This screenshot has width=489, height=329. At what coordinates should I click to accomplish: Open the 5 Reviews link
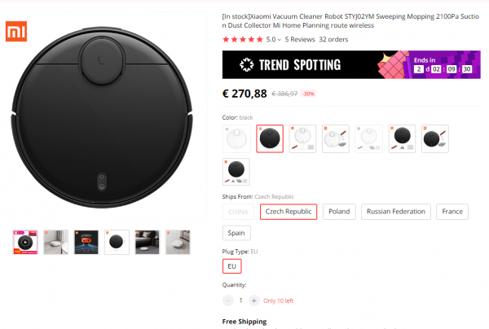pos(300,40)
